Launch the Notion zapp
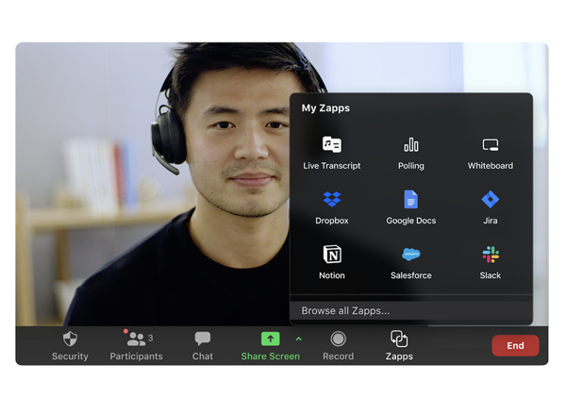 331,255
